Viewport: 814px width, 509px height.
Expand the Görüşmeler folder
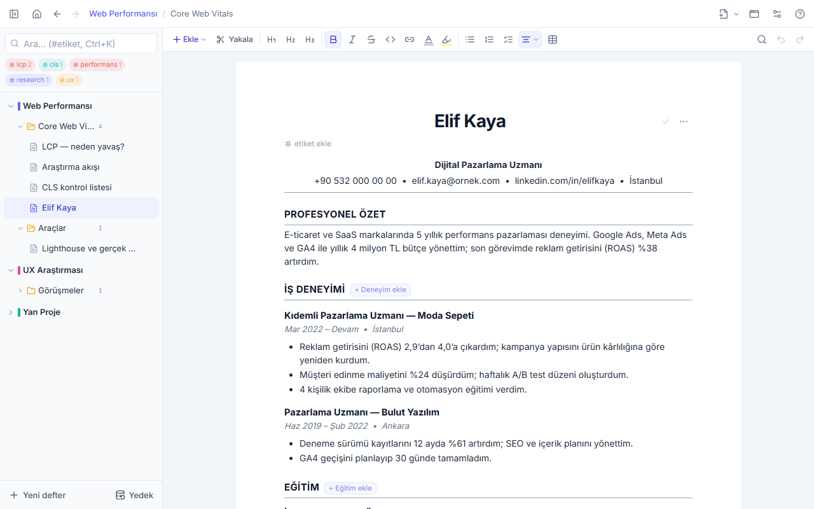(x=20, y=291)
